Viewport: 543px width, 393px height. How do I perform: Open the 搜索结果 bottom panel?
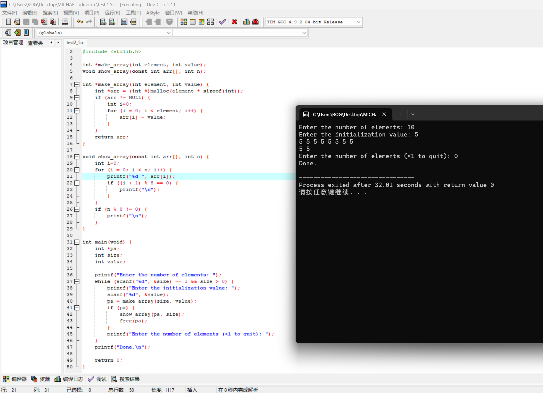click(125, 379)
